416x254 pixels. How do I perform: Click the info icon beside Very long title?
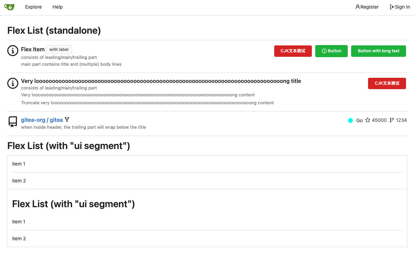point(13,83)
